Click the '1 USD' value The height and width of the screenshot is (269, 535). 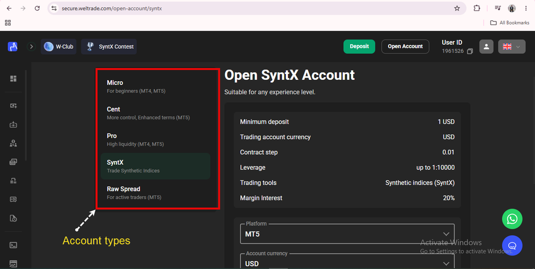[x=446, y=122]
